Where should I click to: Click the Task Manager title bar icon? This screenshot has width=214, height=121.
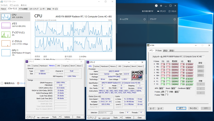[2, 2]
